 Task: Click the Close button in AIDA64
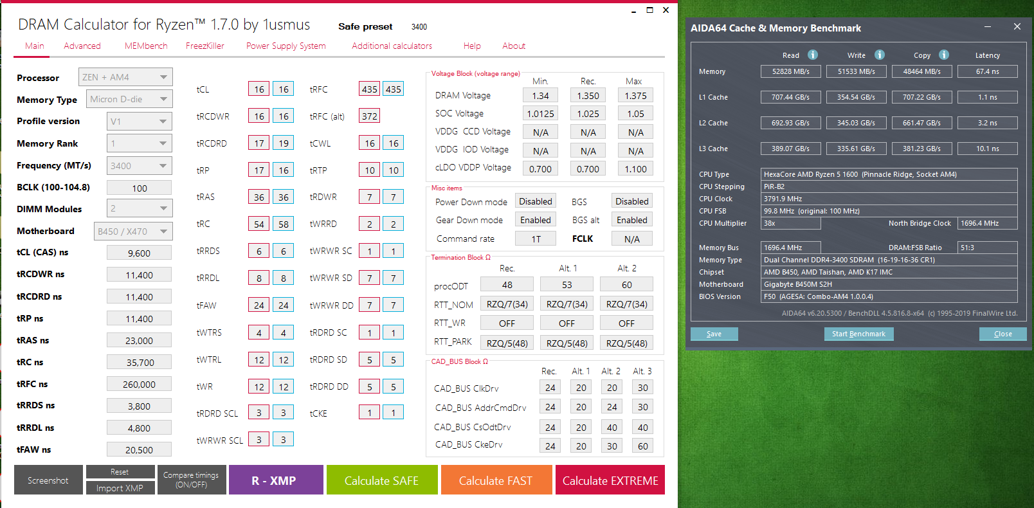(1003, 334)
